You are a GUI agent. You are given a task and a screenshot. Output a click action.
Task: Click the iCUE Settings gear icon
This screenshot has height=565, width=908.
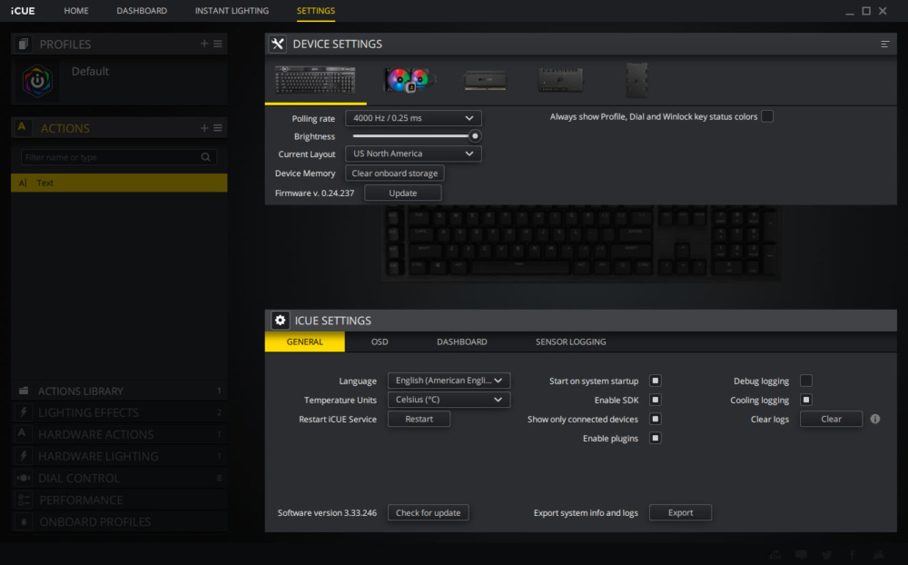[x=281, y=320]
